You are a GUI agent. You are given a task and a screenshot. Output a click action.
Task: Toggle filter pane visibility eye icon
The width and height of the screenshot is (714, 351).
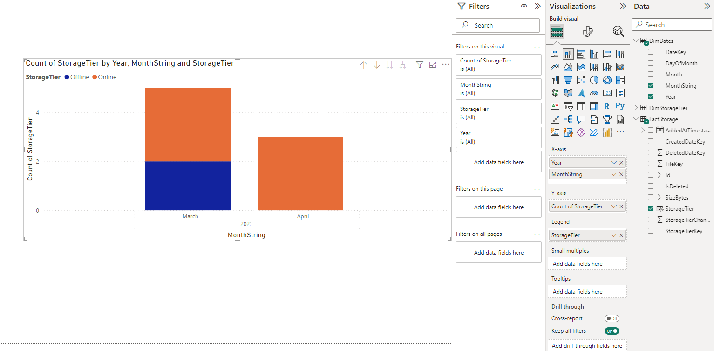click(524, 7)
